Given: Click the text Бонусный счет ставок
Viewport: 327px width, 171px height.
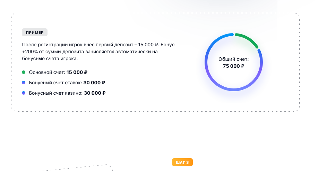Looking at the screenshot, I should click(55, 83).
